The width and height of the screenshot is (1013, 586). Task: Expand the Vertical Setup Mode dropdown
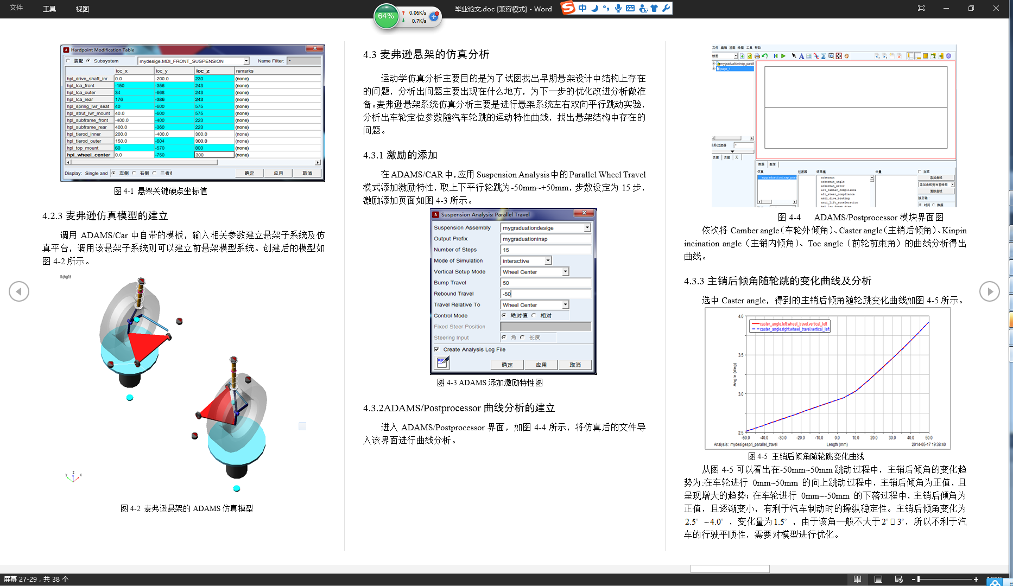565,272
